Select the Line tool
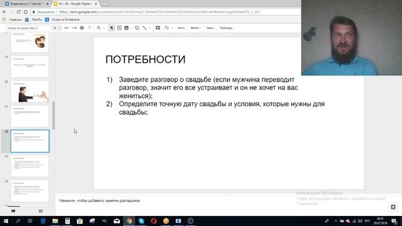Screen dimensions: 402x226 (x=144, y=28)
